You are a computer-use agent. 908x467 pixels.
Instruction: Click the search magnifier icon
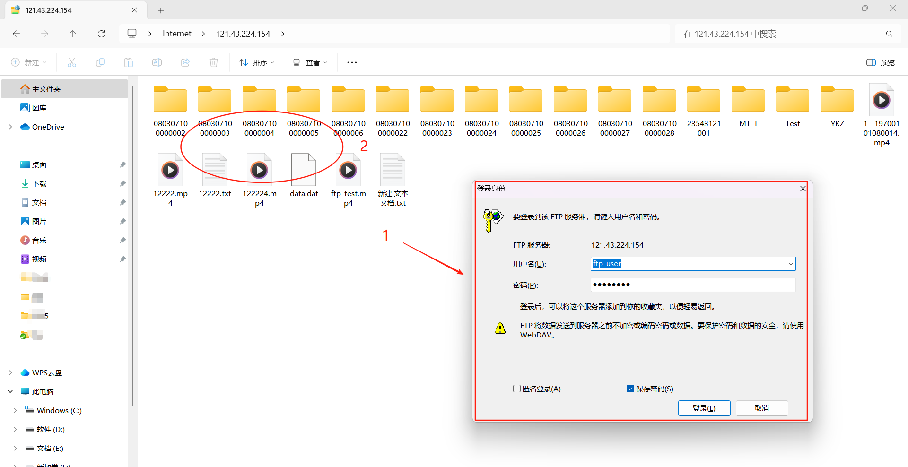889,34
